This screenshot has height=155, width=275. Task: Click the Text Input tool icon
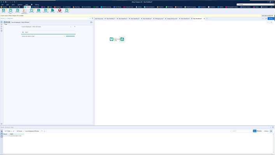click(x=67, y=11)
